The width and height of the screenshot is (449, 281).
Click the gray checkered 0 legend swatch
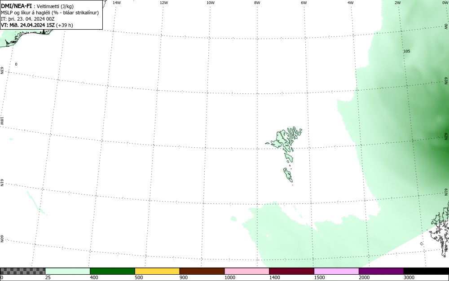coord(22,271)
